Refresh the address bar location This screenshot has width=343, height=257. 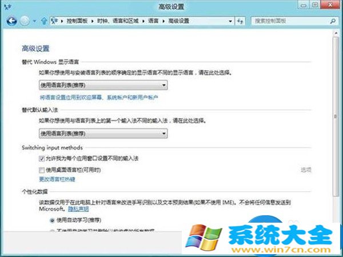240,21
